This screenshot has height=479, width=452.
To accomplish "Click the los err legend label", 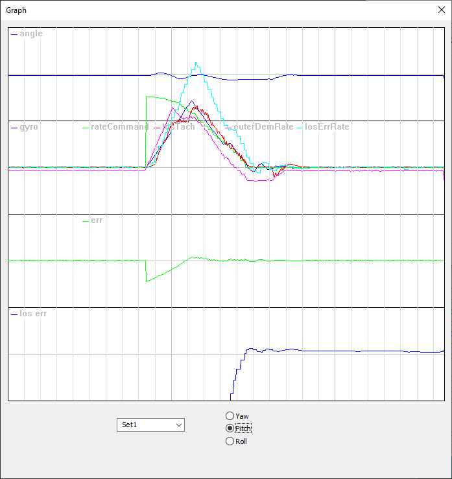I will pyautogui.click(x=33, y=314).
